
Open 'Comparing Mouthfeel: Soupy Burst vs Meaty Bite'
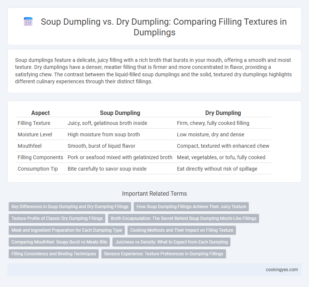coord(59,242)
